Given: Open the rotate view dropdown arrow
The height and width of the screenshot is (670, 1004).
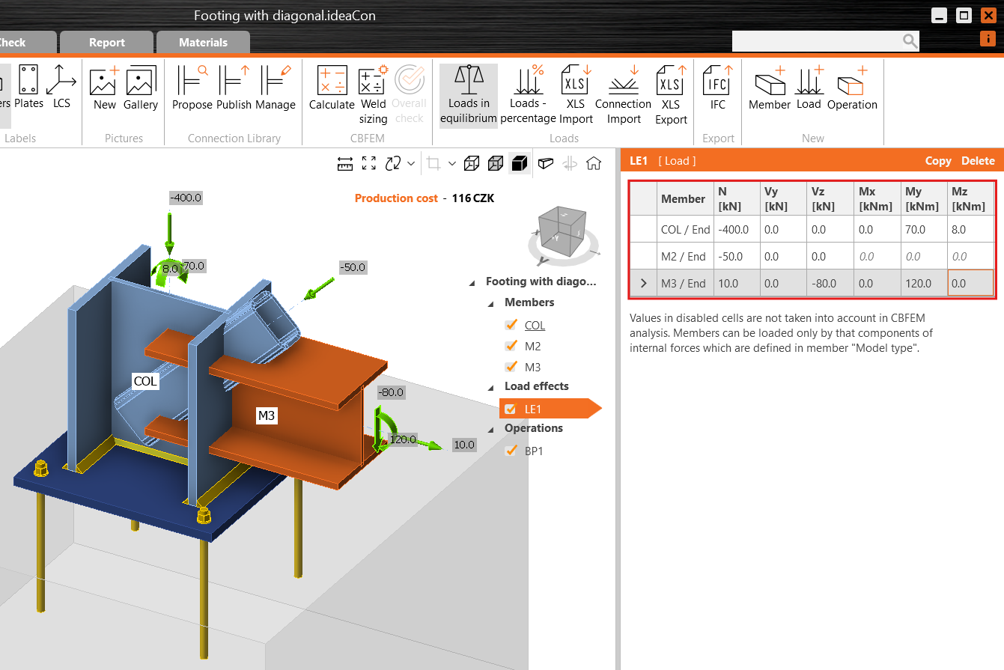Looking at the screenshot, I should pyautogui.click(x=412, y=163).
